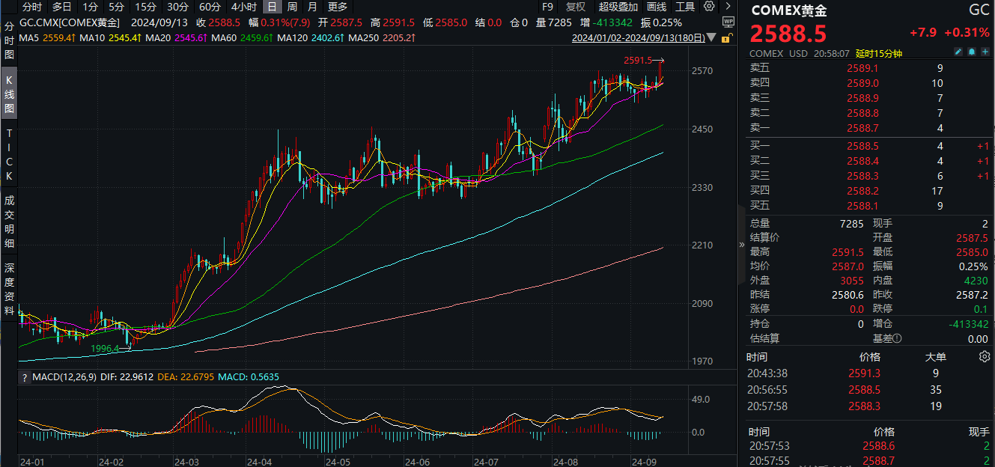The height and width of the screenshot is (467, 995).
Task: Click the pencil edit icon on quote panel
Action: (x=958, y=52)
